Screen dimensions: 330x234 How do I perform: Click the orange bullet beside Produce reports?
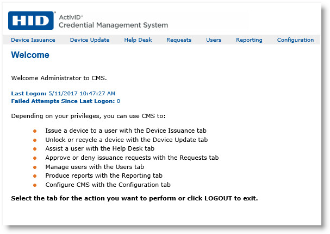[35, 176]
